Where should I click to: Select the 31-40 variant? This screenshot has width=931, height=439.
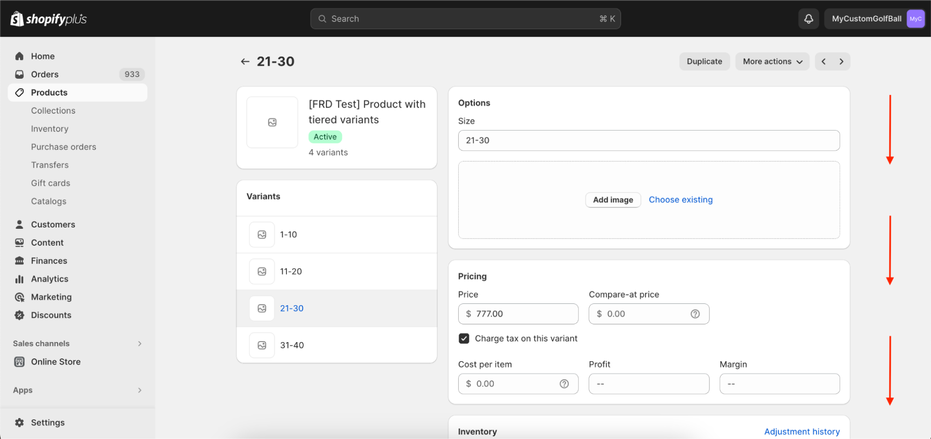coord(292,345)
